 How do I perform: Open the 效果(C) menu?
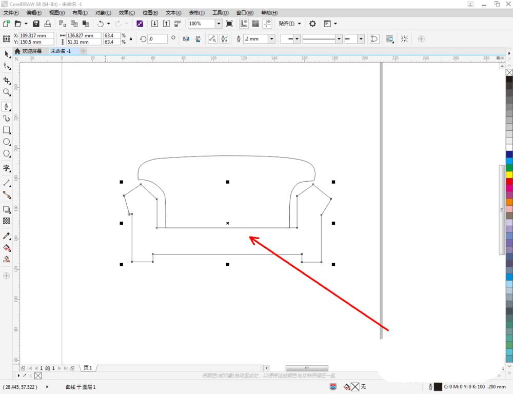point(127,12)
